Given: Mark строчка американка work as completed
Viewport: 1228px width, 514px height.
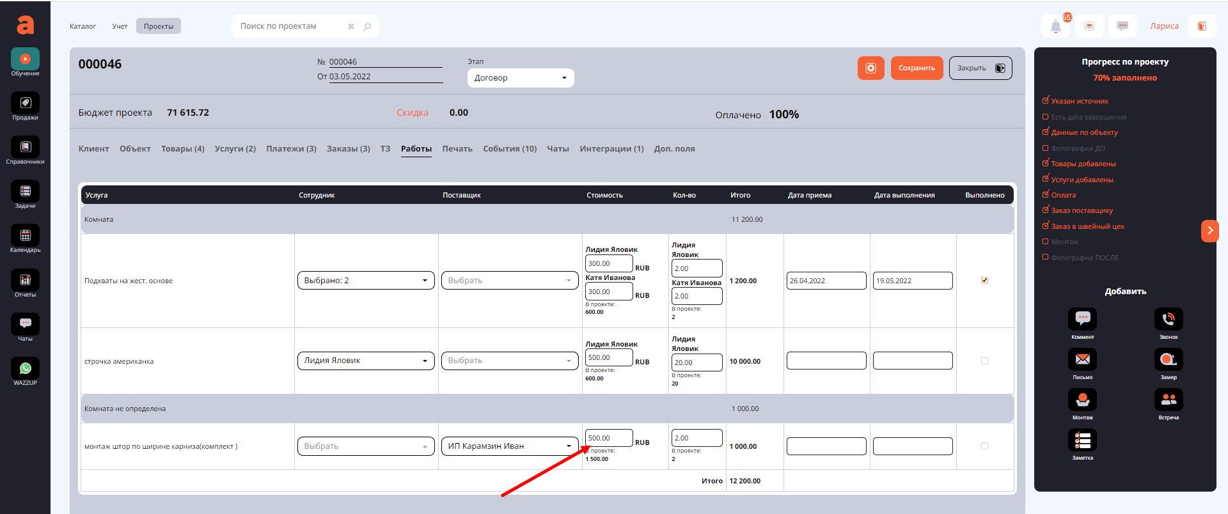Looking at the screenshot, I should pyautogui.click(x=984, y=361).
